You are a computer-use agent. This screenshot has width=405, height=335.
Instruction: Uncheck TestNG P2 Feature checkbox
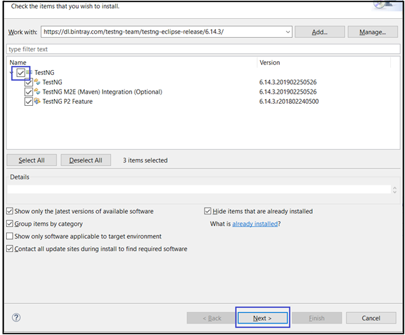[x=28, y=101]
